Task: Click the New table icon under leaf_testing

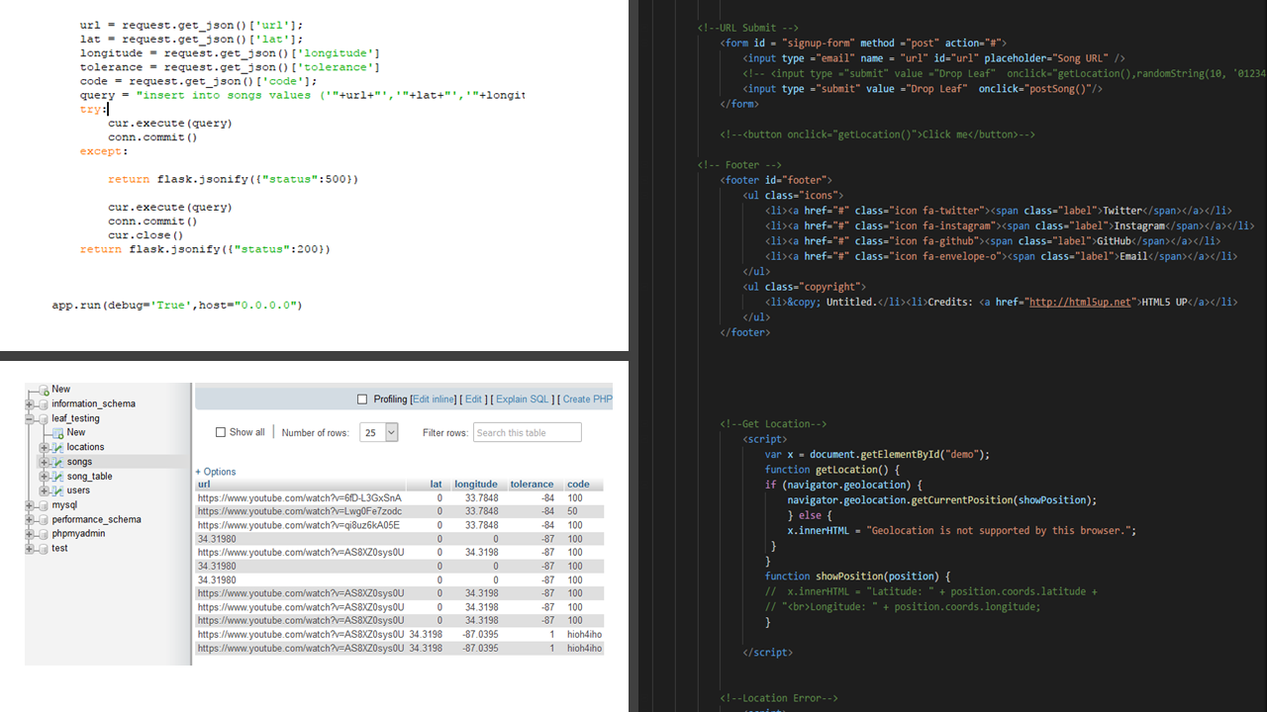Action: click(x=57, y=433)
